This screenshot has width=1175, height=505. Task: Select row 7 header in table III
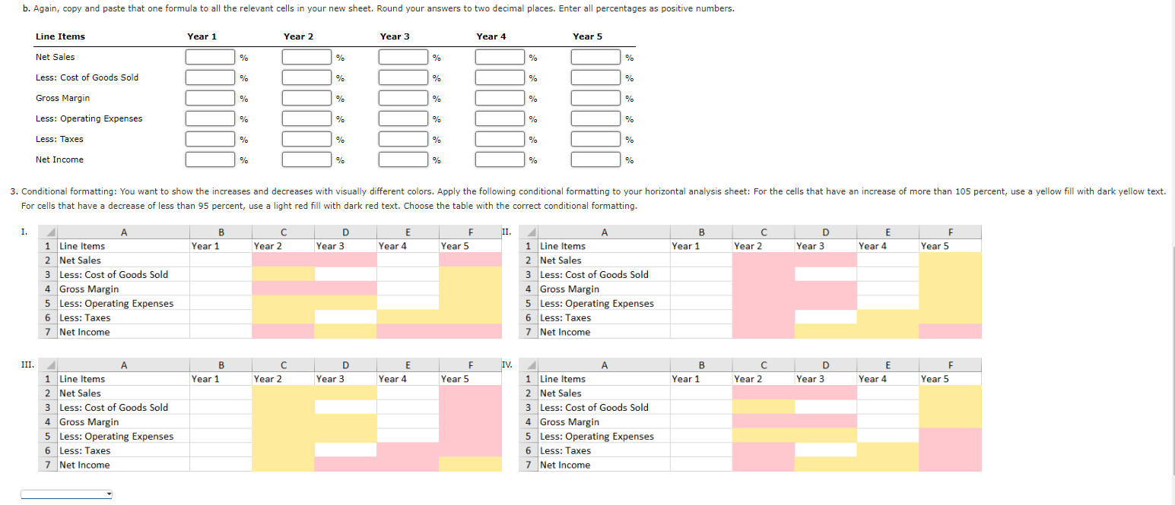point(47,465)
